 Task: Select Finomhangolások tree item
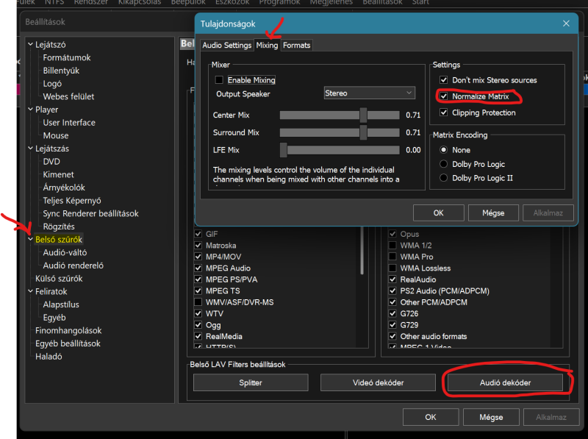click(68, 331)
